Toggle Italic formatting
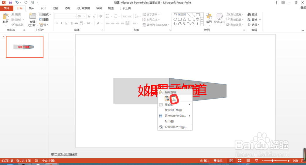 61,23
